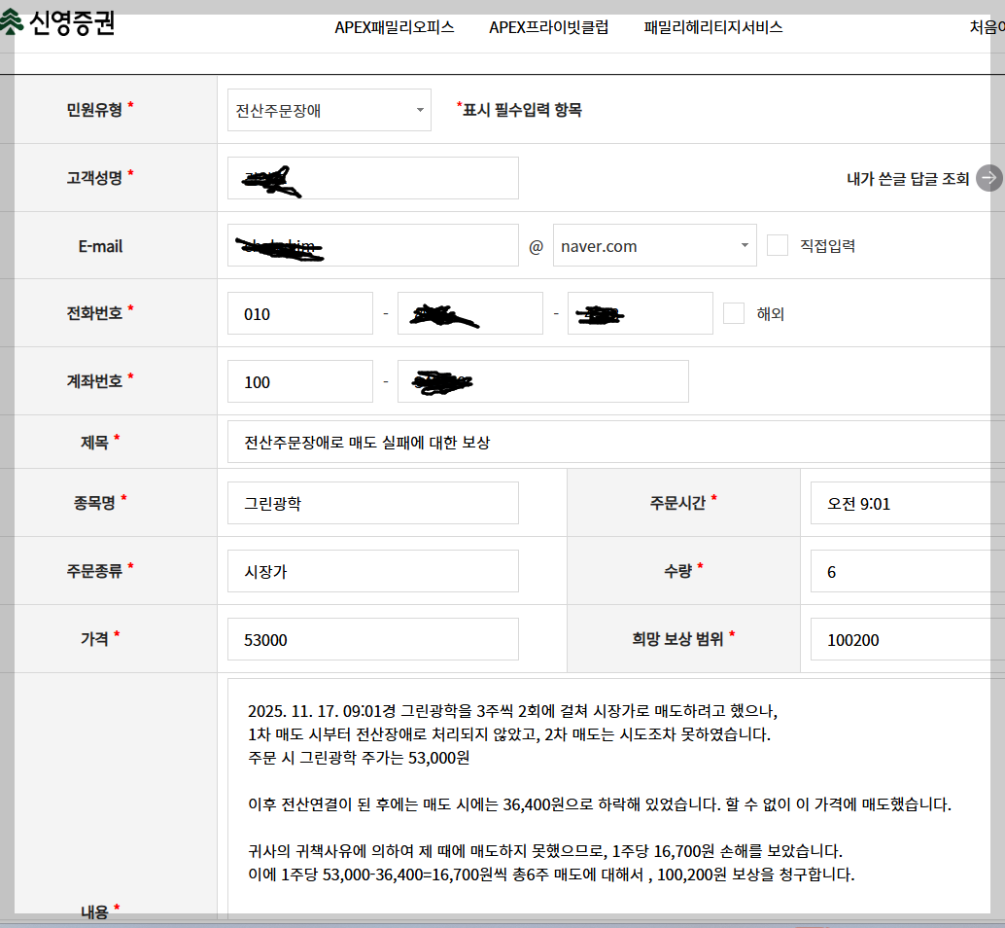Select the 패밀리헤리티지서비스 menu item
Image resolution: width=1005 pixels, height=928 pixels.
click(710, 28)
